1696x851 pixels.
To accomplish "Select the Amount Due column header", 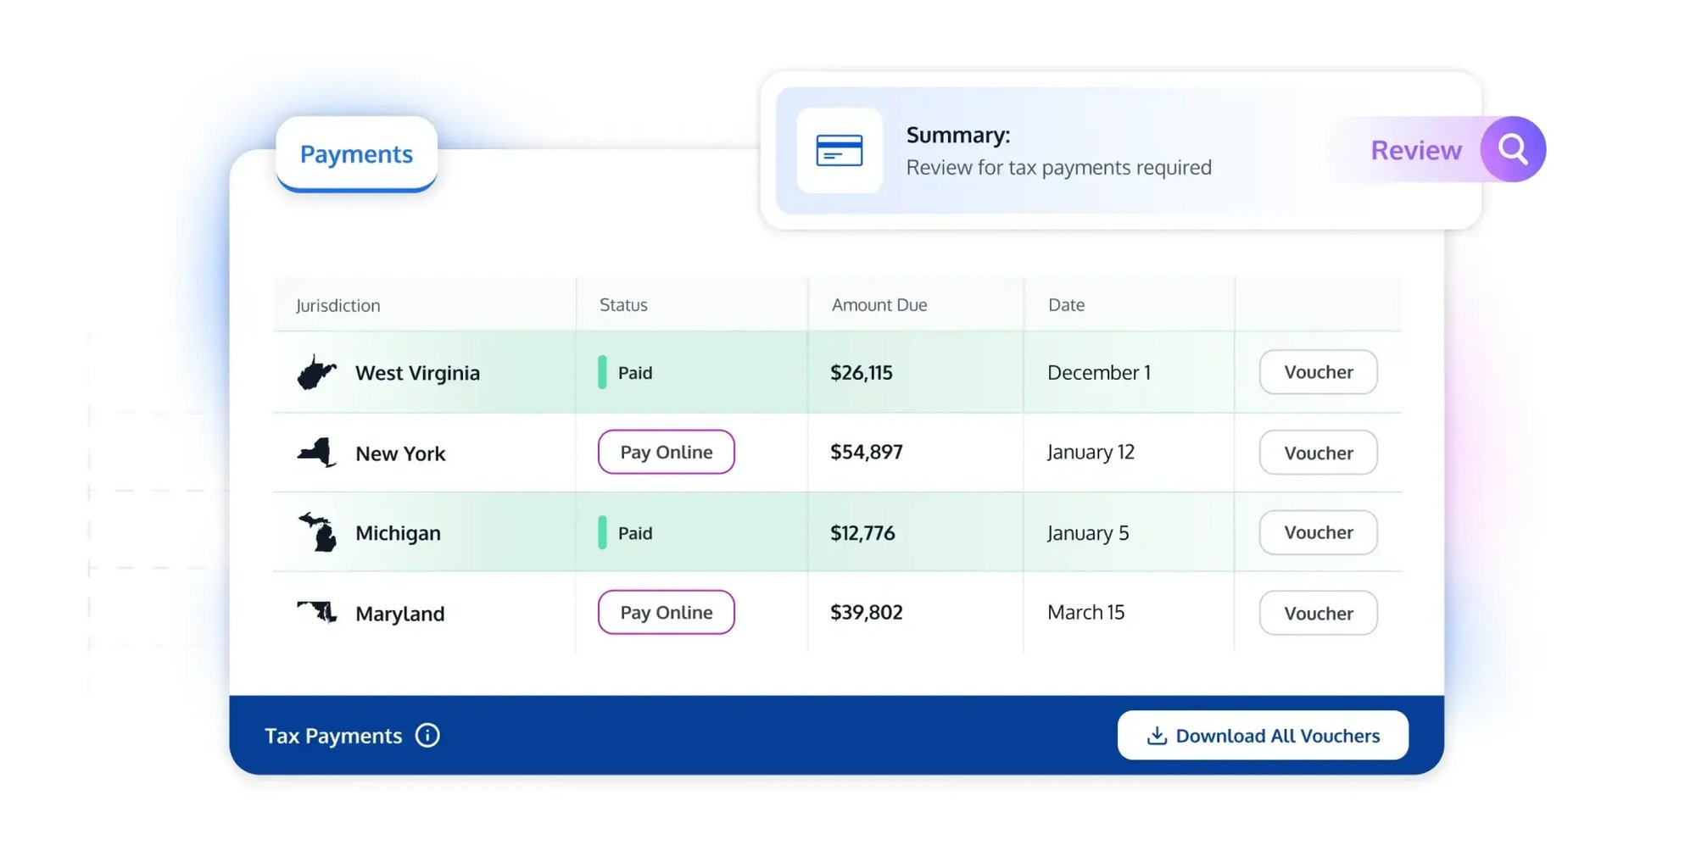I will (x=879, y=304).
